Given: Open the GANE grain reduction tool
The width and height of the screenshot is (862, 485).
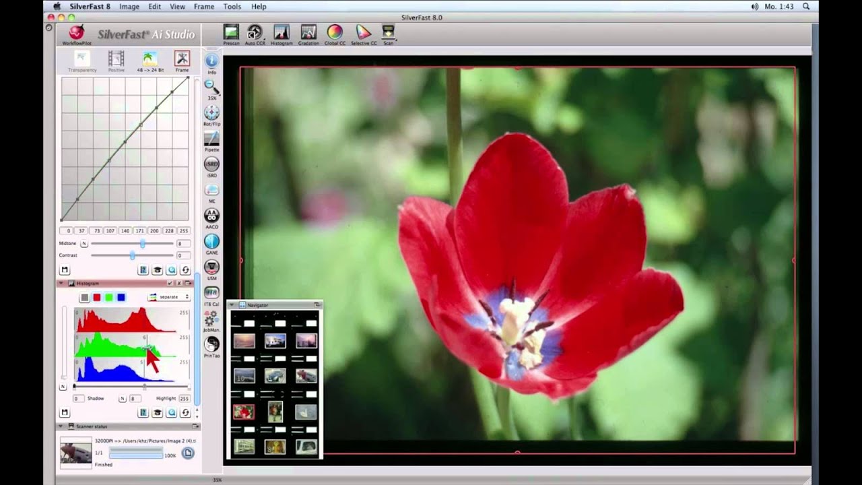Looking at the screenshot, I should (x=211, y=244).
